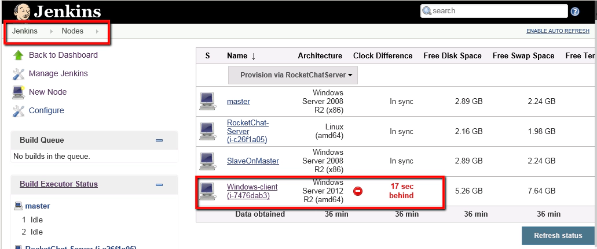
Task: Sort by Architecture column header
Action: pyautogui.click(x=320, y=56)
